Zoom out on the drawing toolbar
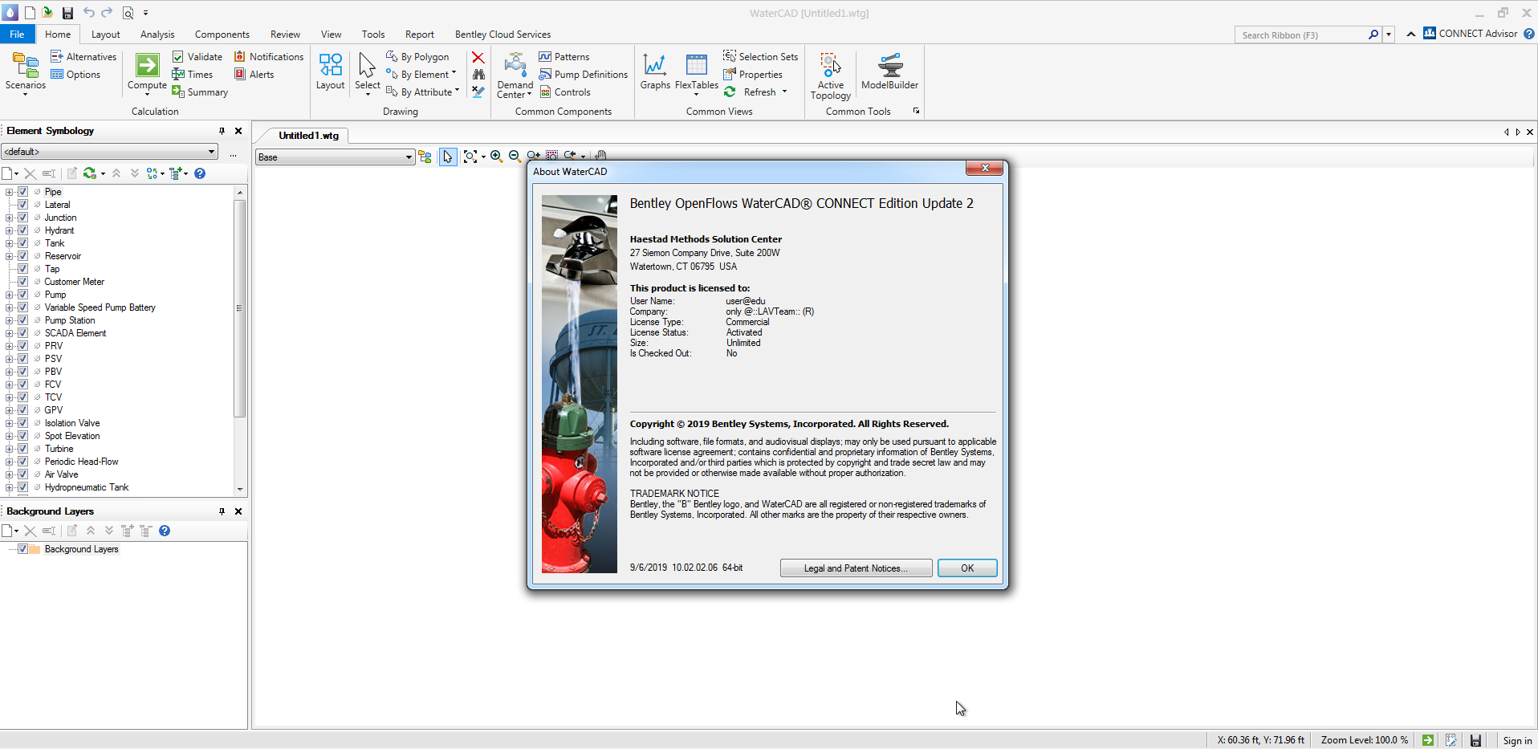This screenshot has height=749, width=1538. tap(515, 157)
